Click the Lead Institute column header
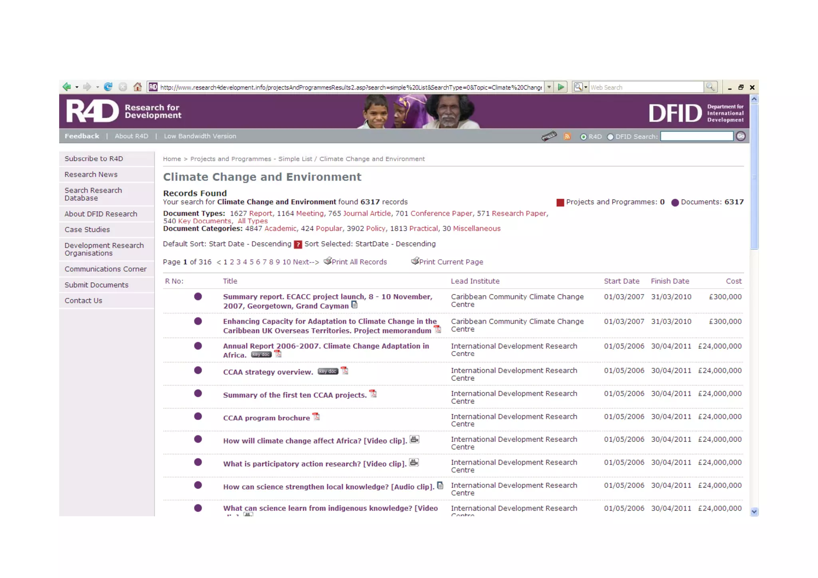Viewport: 818px width, 578px height. click(x=475, y=281)
